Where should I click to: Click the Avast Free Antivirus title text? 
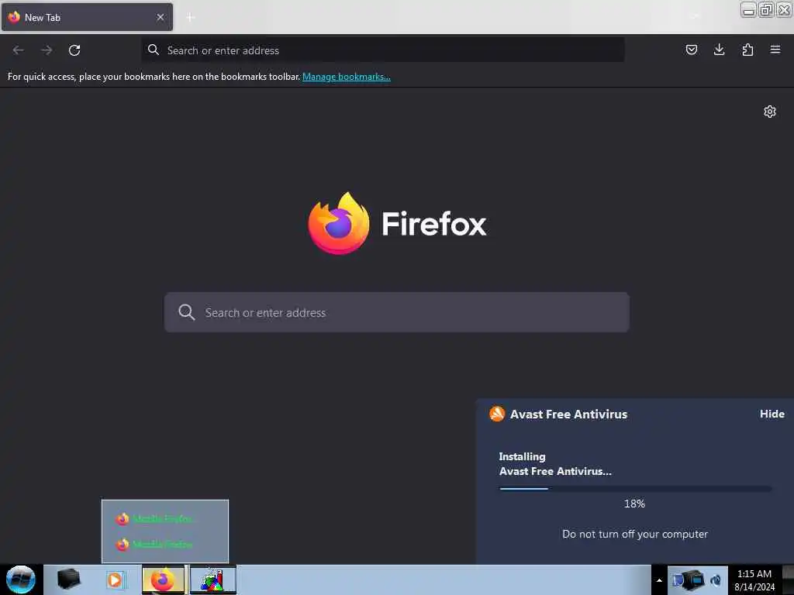tap(568, 414)
